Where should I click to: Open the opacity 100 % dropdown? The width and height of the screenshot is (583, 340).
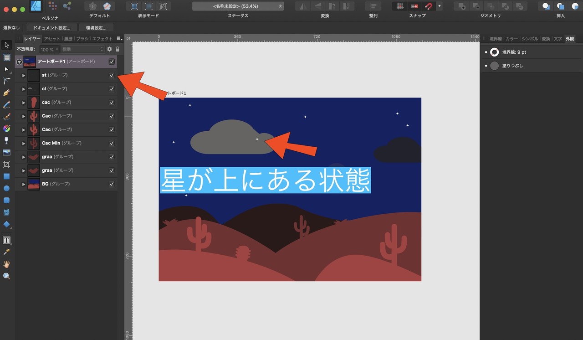coord(49,49)
